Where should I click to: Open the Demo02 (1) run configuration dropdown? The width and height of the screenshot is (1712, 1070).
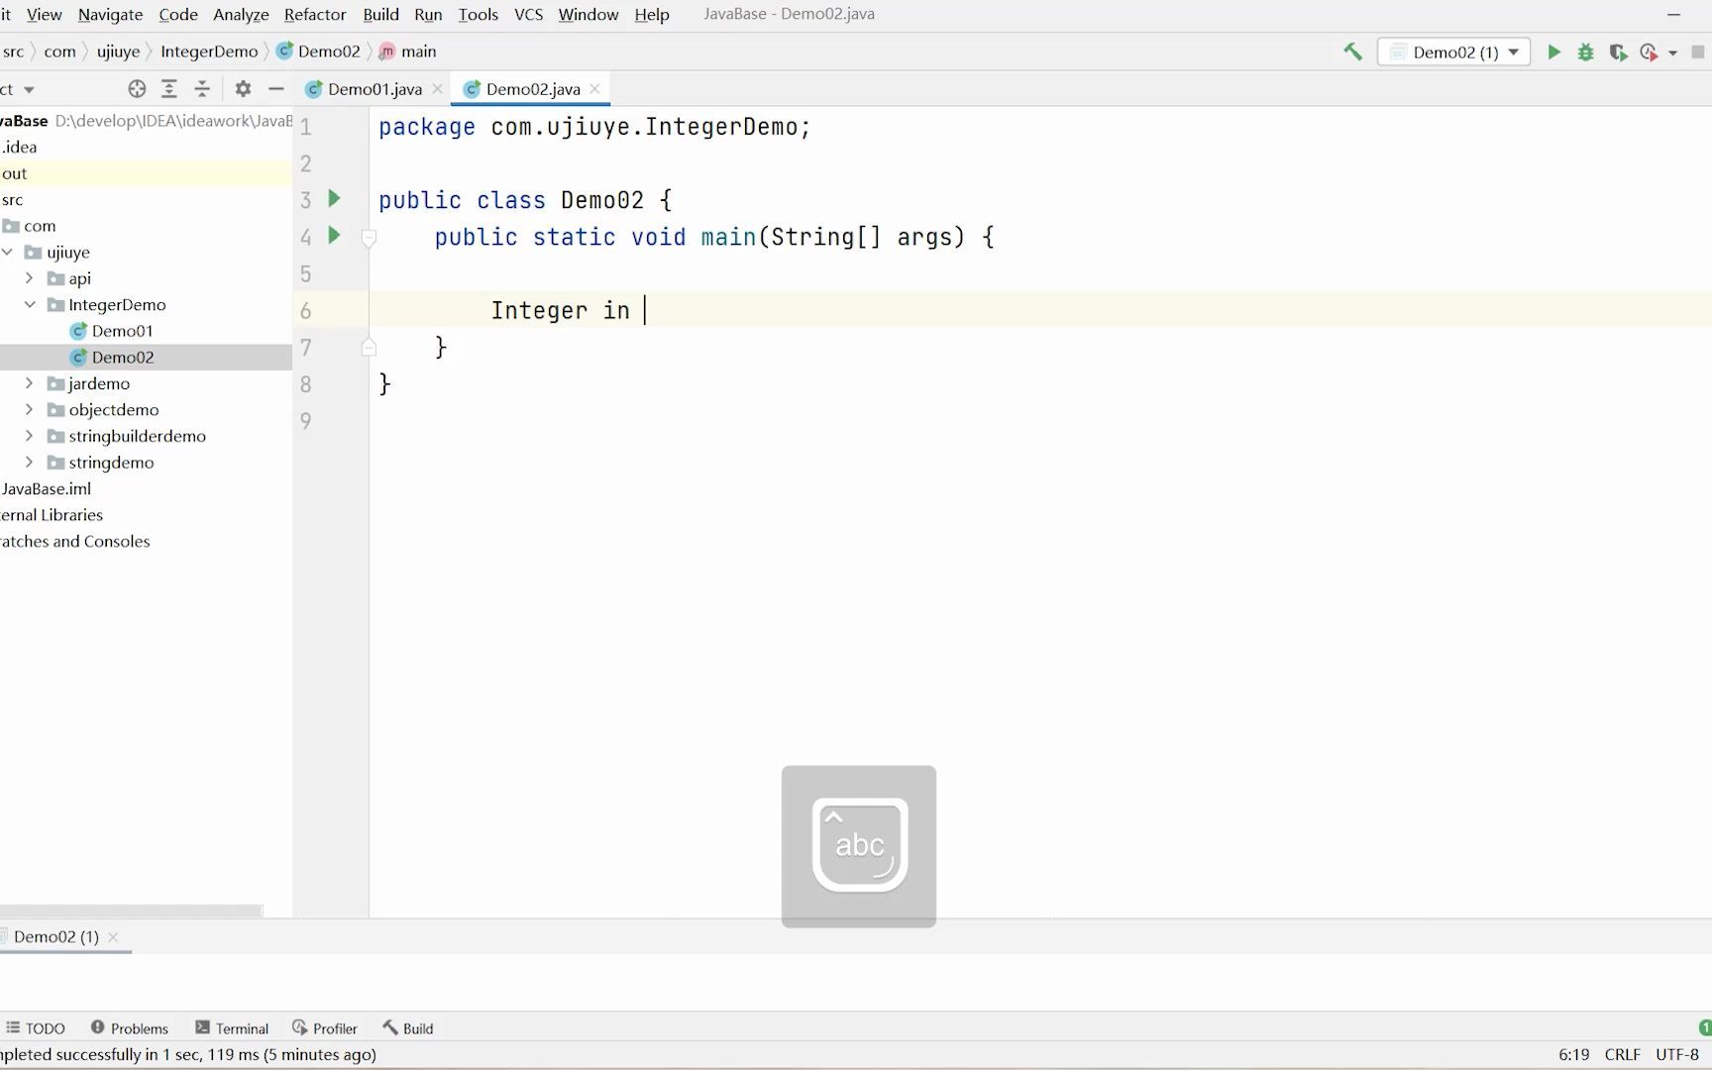[x=1453, y=52]
